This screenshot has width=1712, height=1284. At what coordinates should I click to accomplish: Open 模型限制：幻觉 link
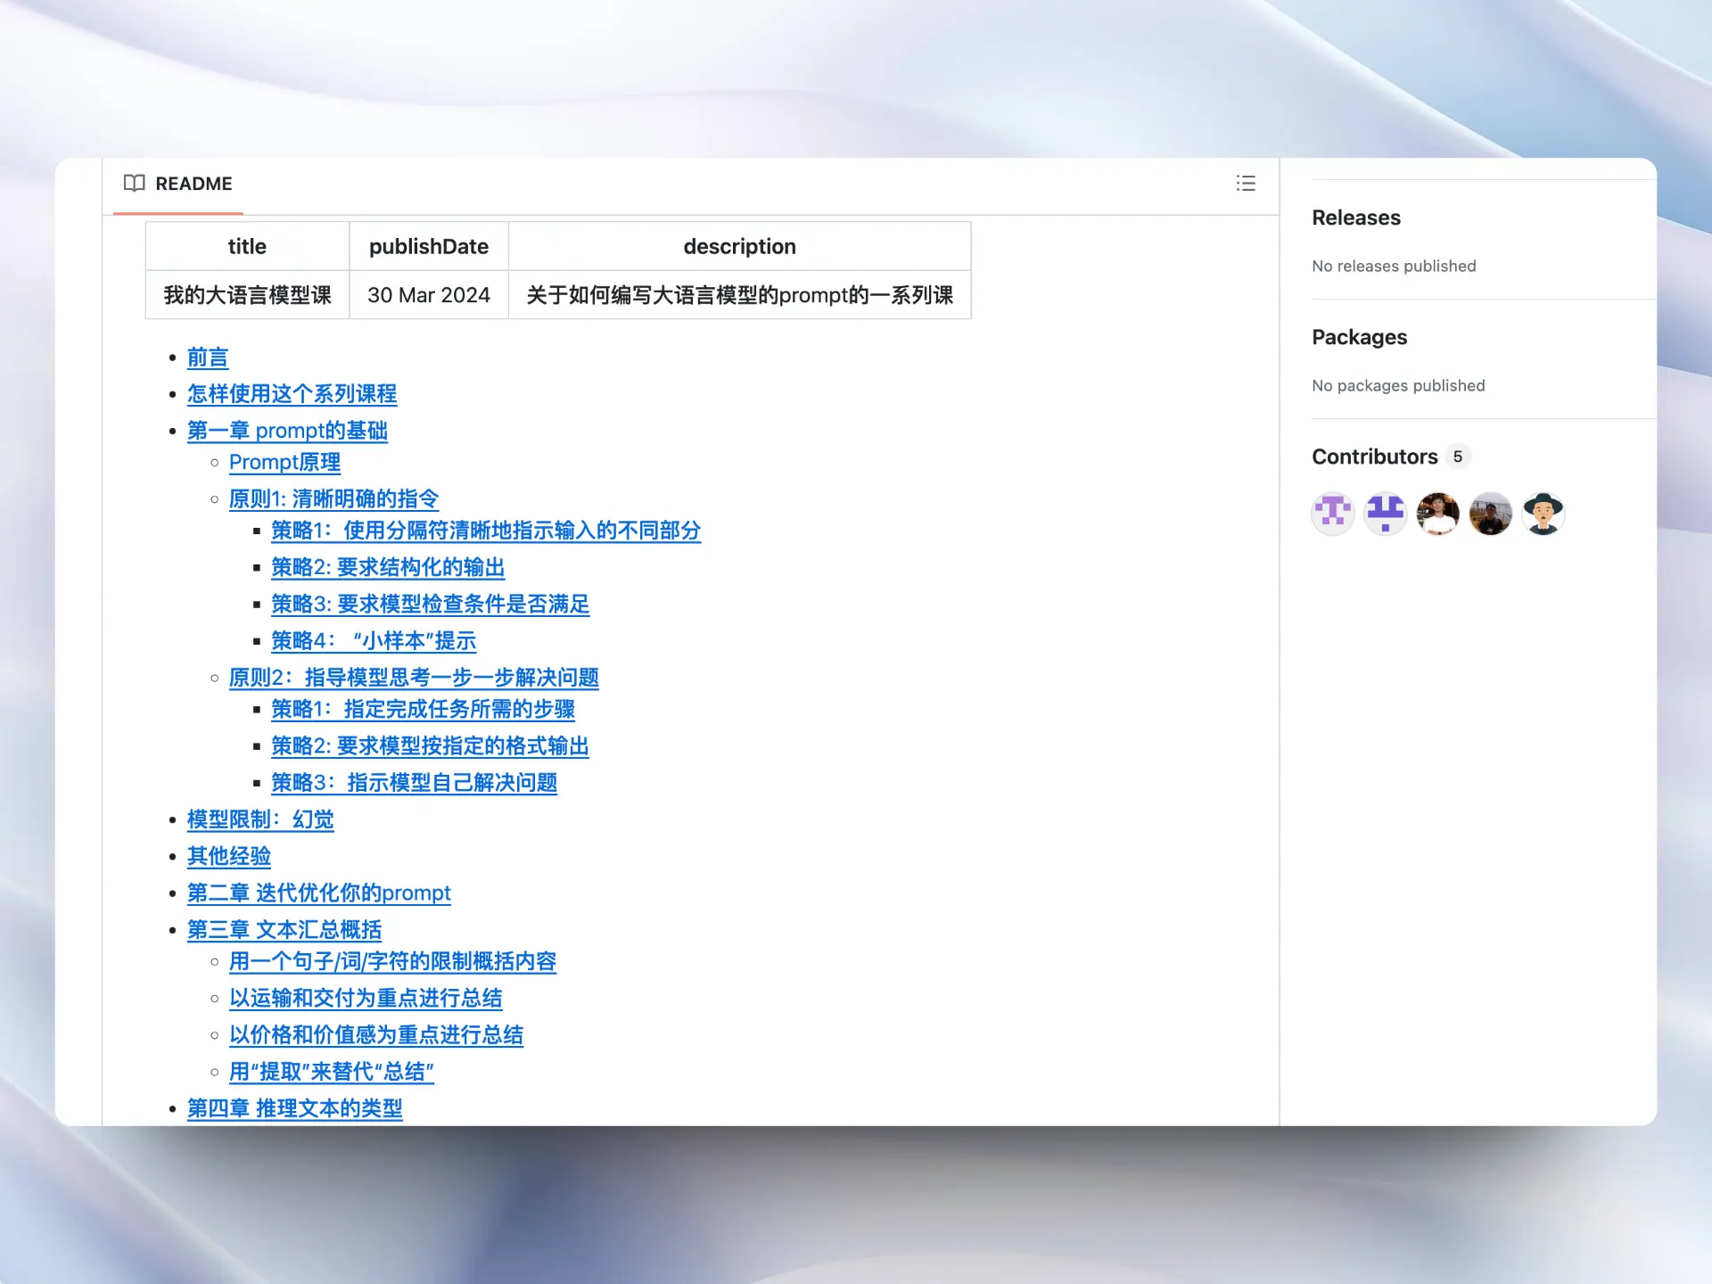[260, 819]
